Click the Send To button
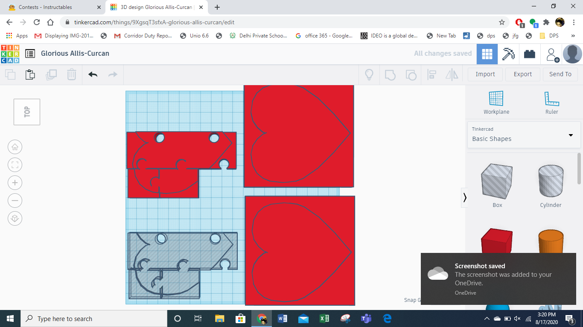Screen dimensions: 583x327 [x=560, y=74]
